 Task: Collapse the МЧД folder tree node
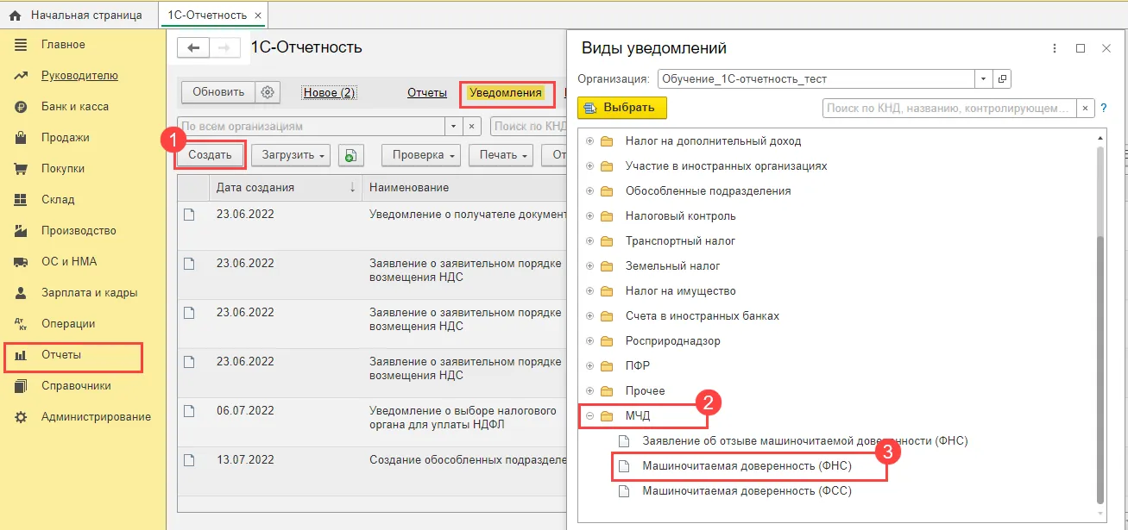(x=590, y=416)
